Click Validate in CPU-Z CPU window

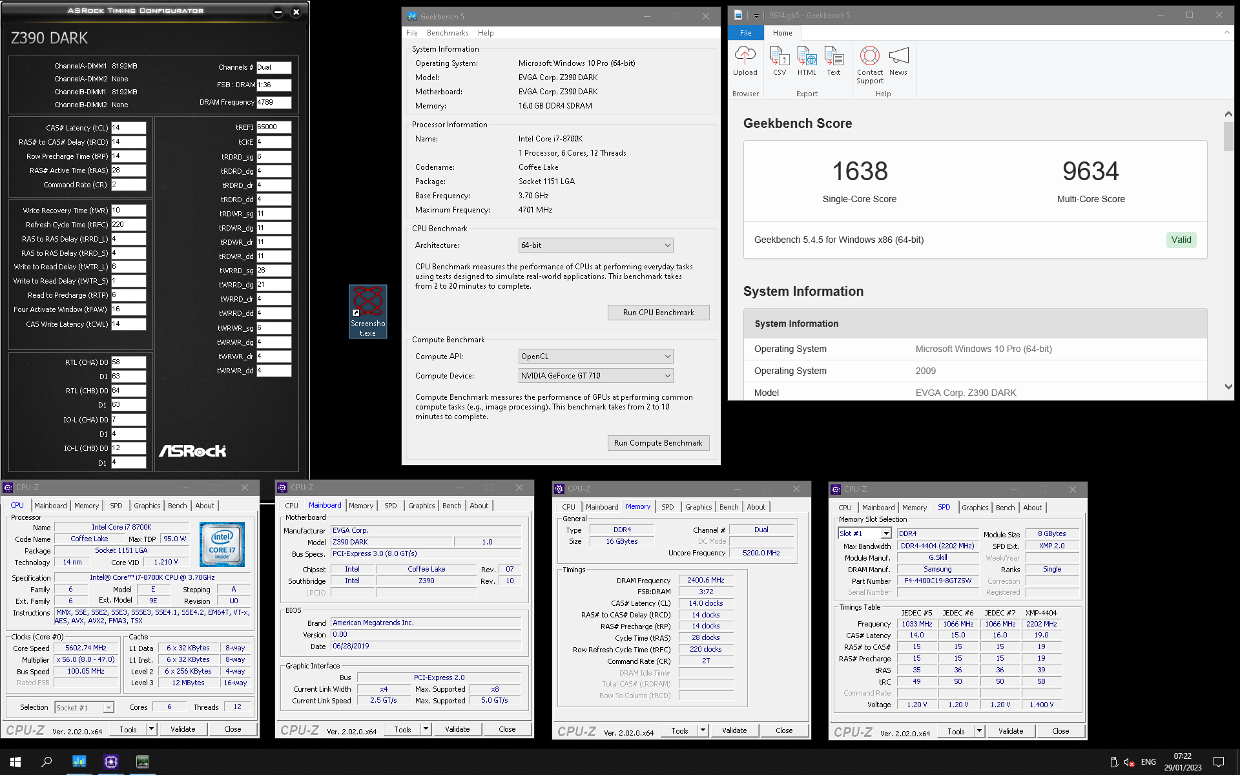[x=183, y=729]
